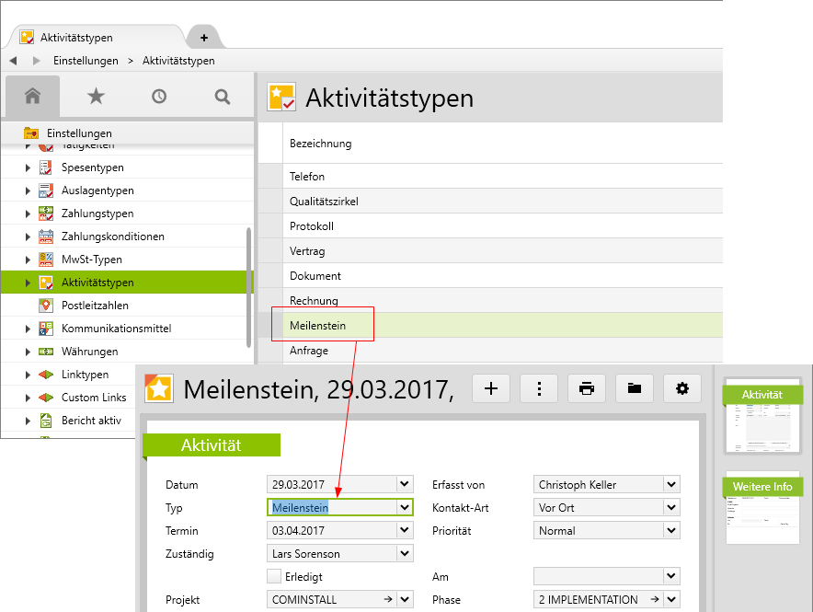Open the three-dot more options menu
Screen dimensions: 813x612
coord(539,388)
